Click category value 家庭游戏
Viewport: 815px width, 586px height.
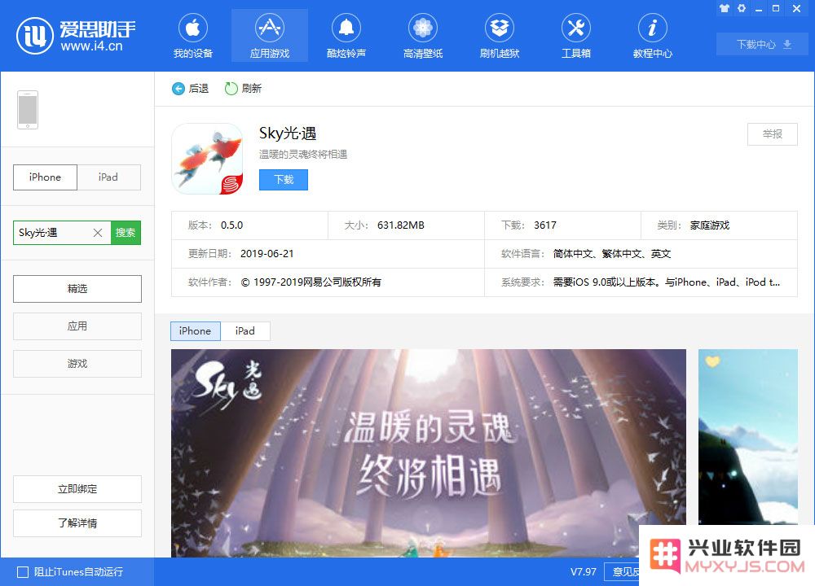(710, 225)
